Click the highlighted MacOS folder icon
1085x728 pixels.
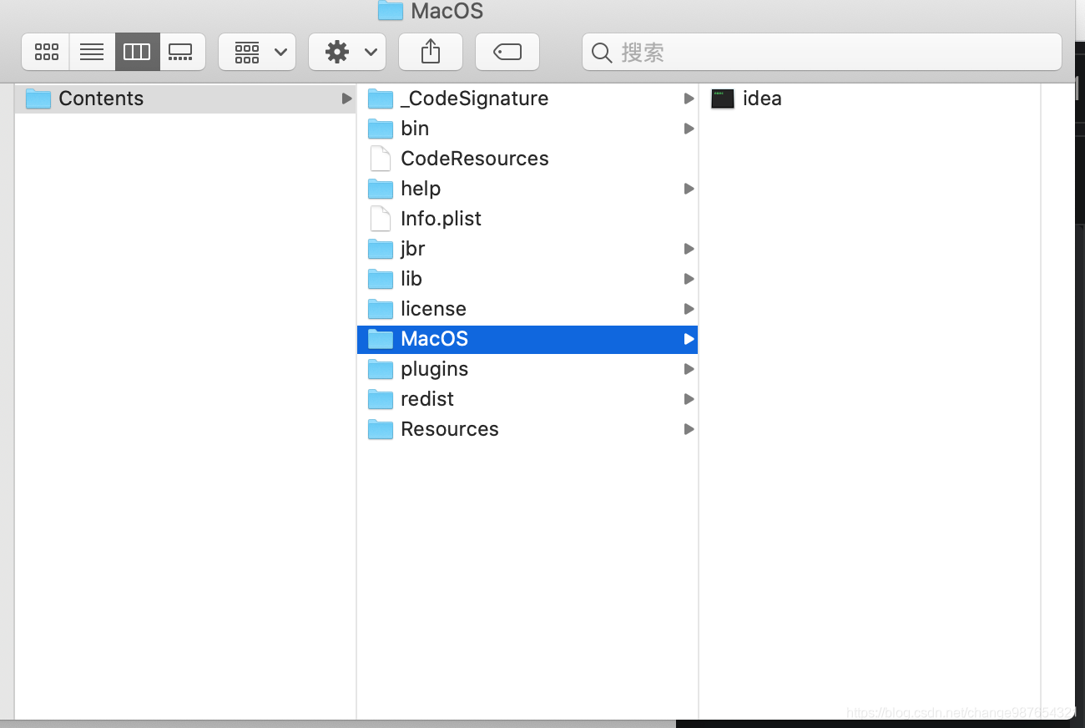381,339
